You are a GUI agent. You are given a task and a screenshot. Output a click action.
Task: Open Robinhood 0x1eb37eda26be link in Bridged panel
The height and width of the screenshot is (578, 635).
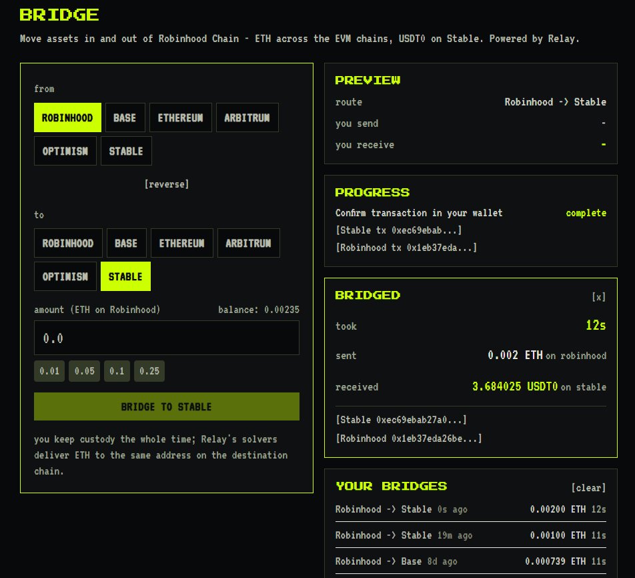tap(409, 438)
